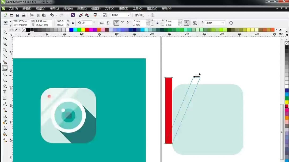Open the 工具(O) menu
Image resolution: width=289 pixels, height=162 pixels.
(x=138, y=9)
